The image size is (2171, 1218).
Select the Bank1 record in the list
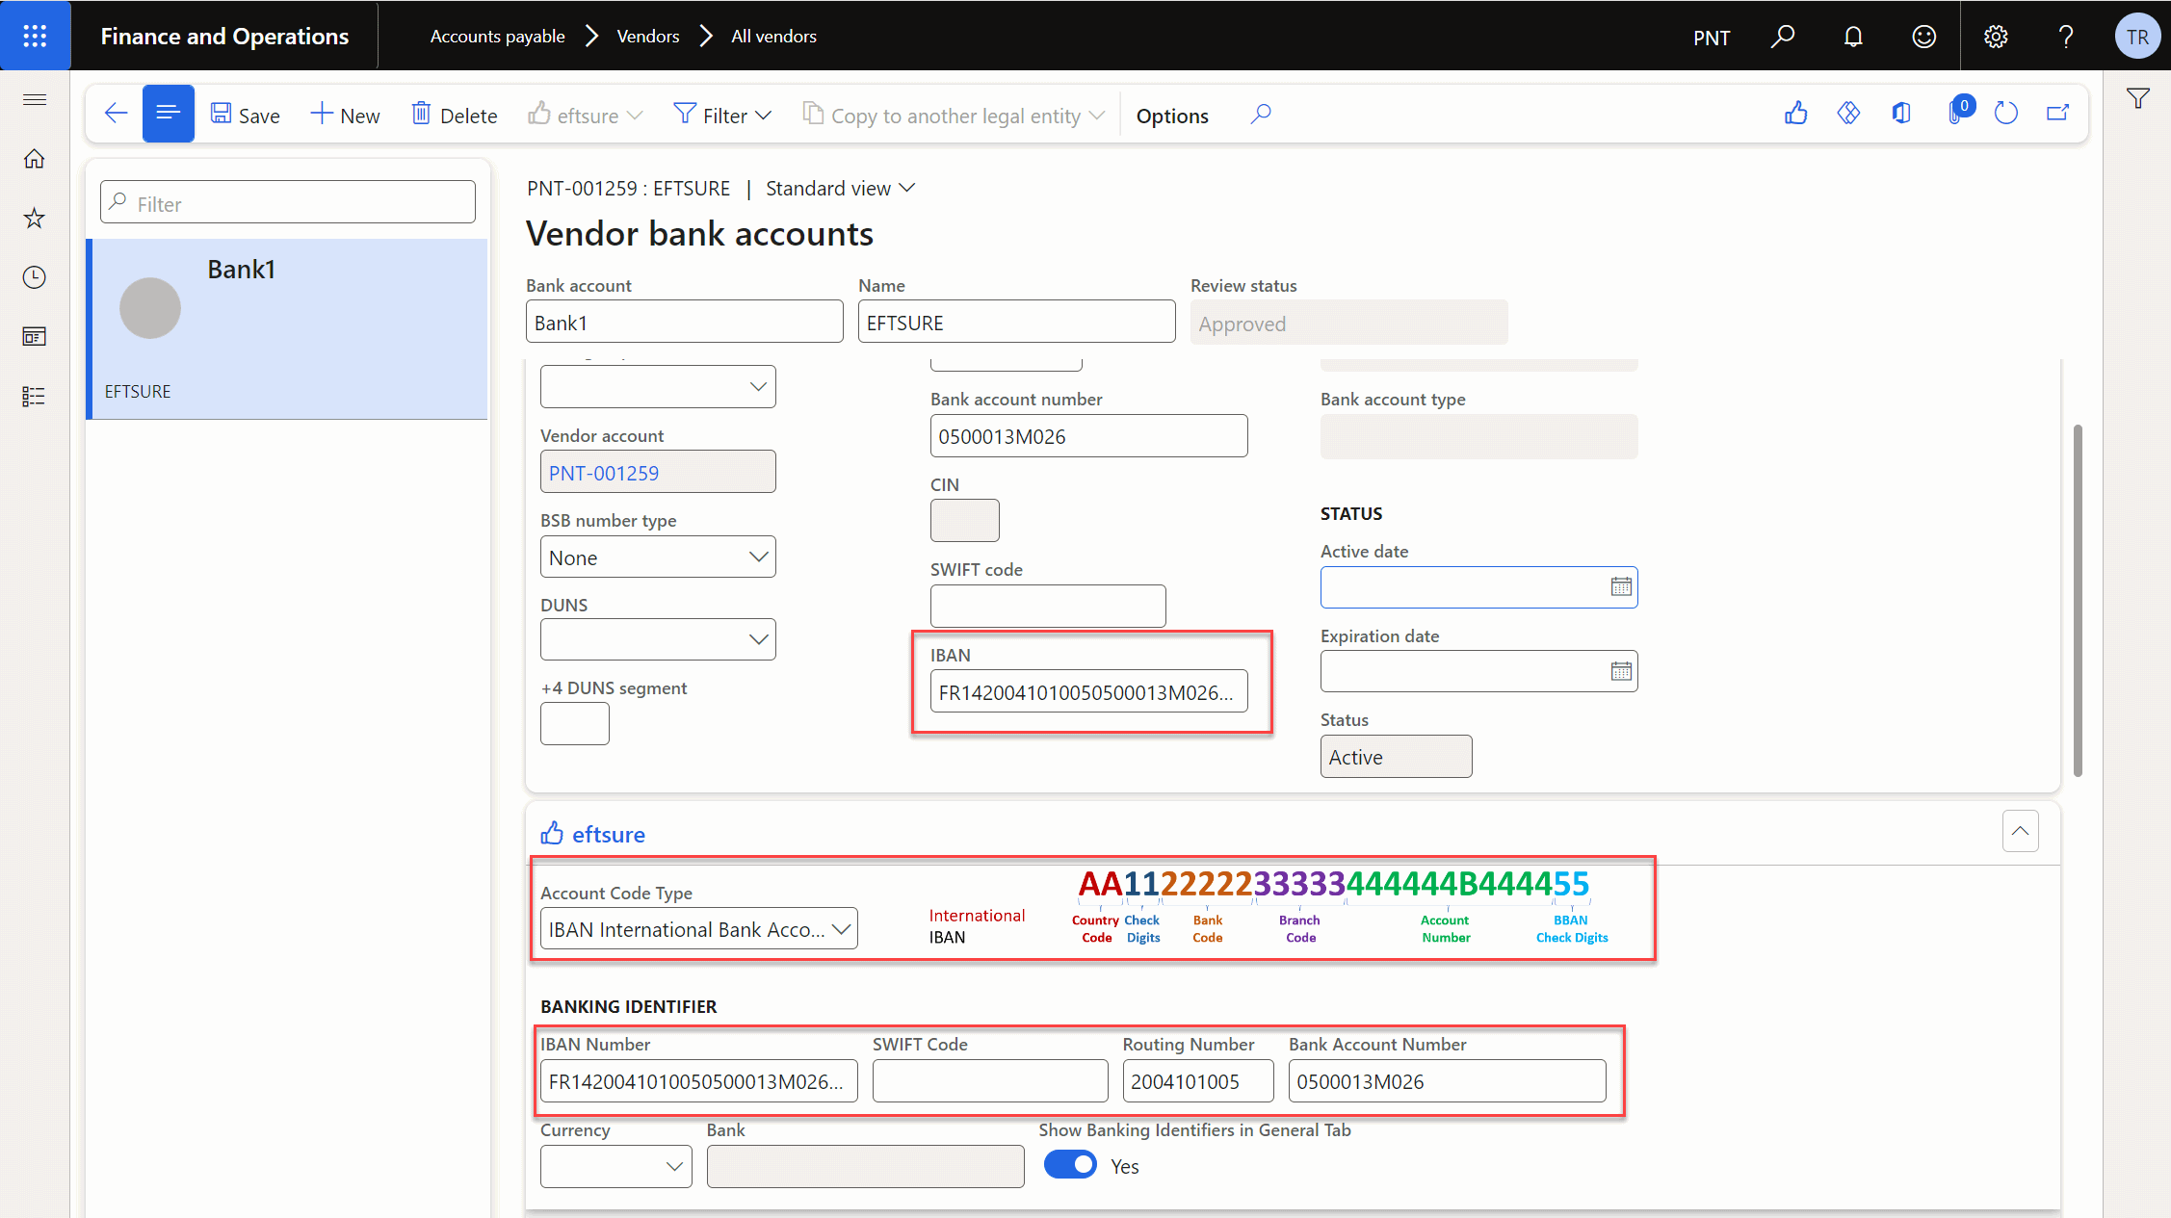click(287, 328)
